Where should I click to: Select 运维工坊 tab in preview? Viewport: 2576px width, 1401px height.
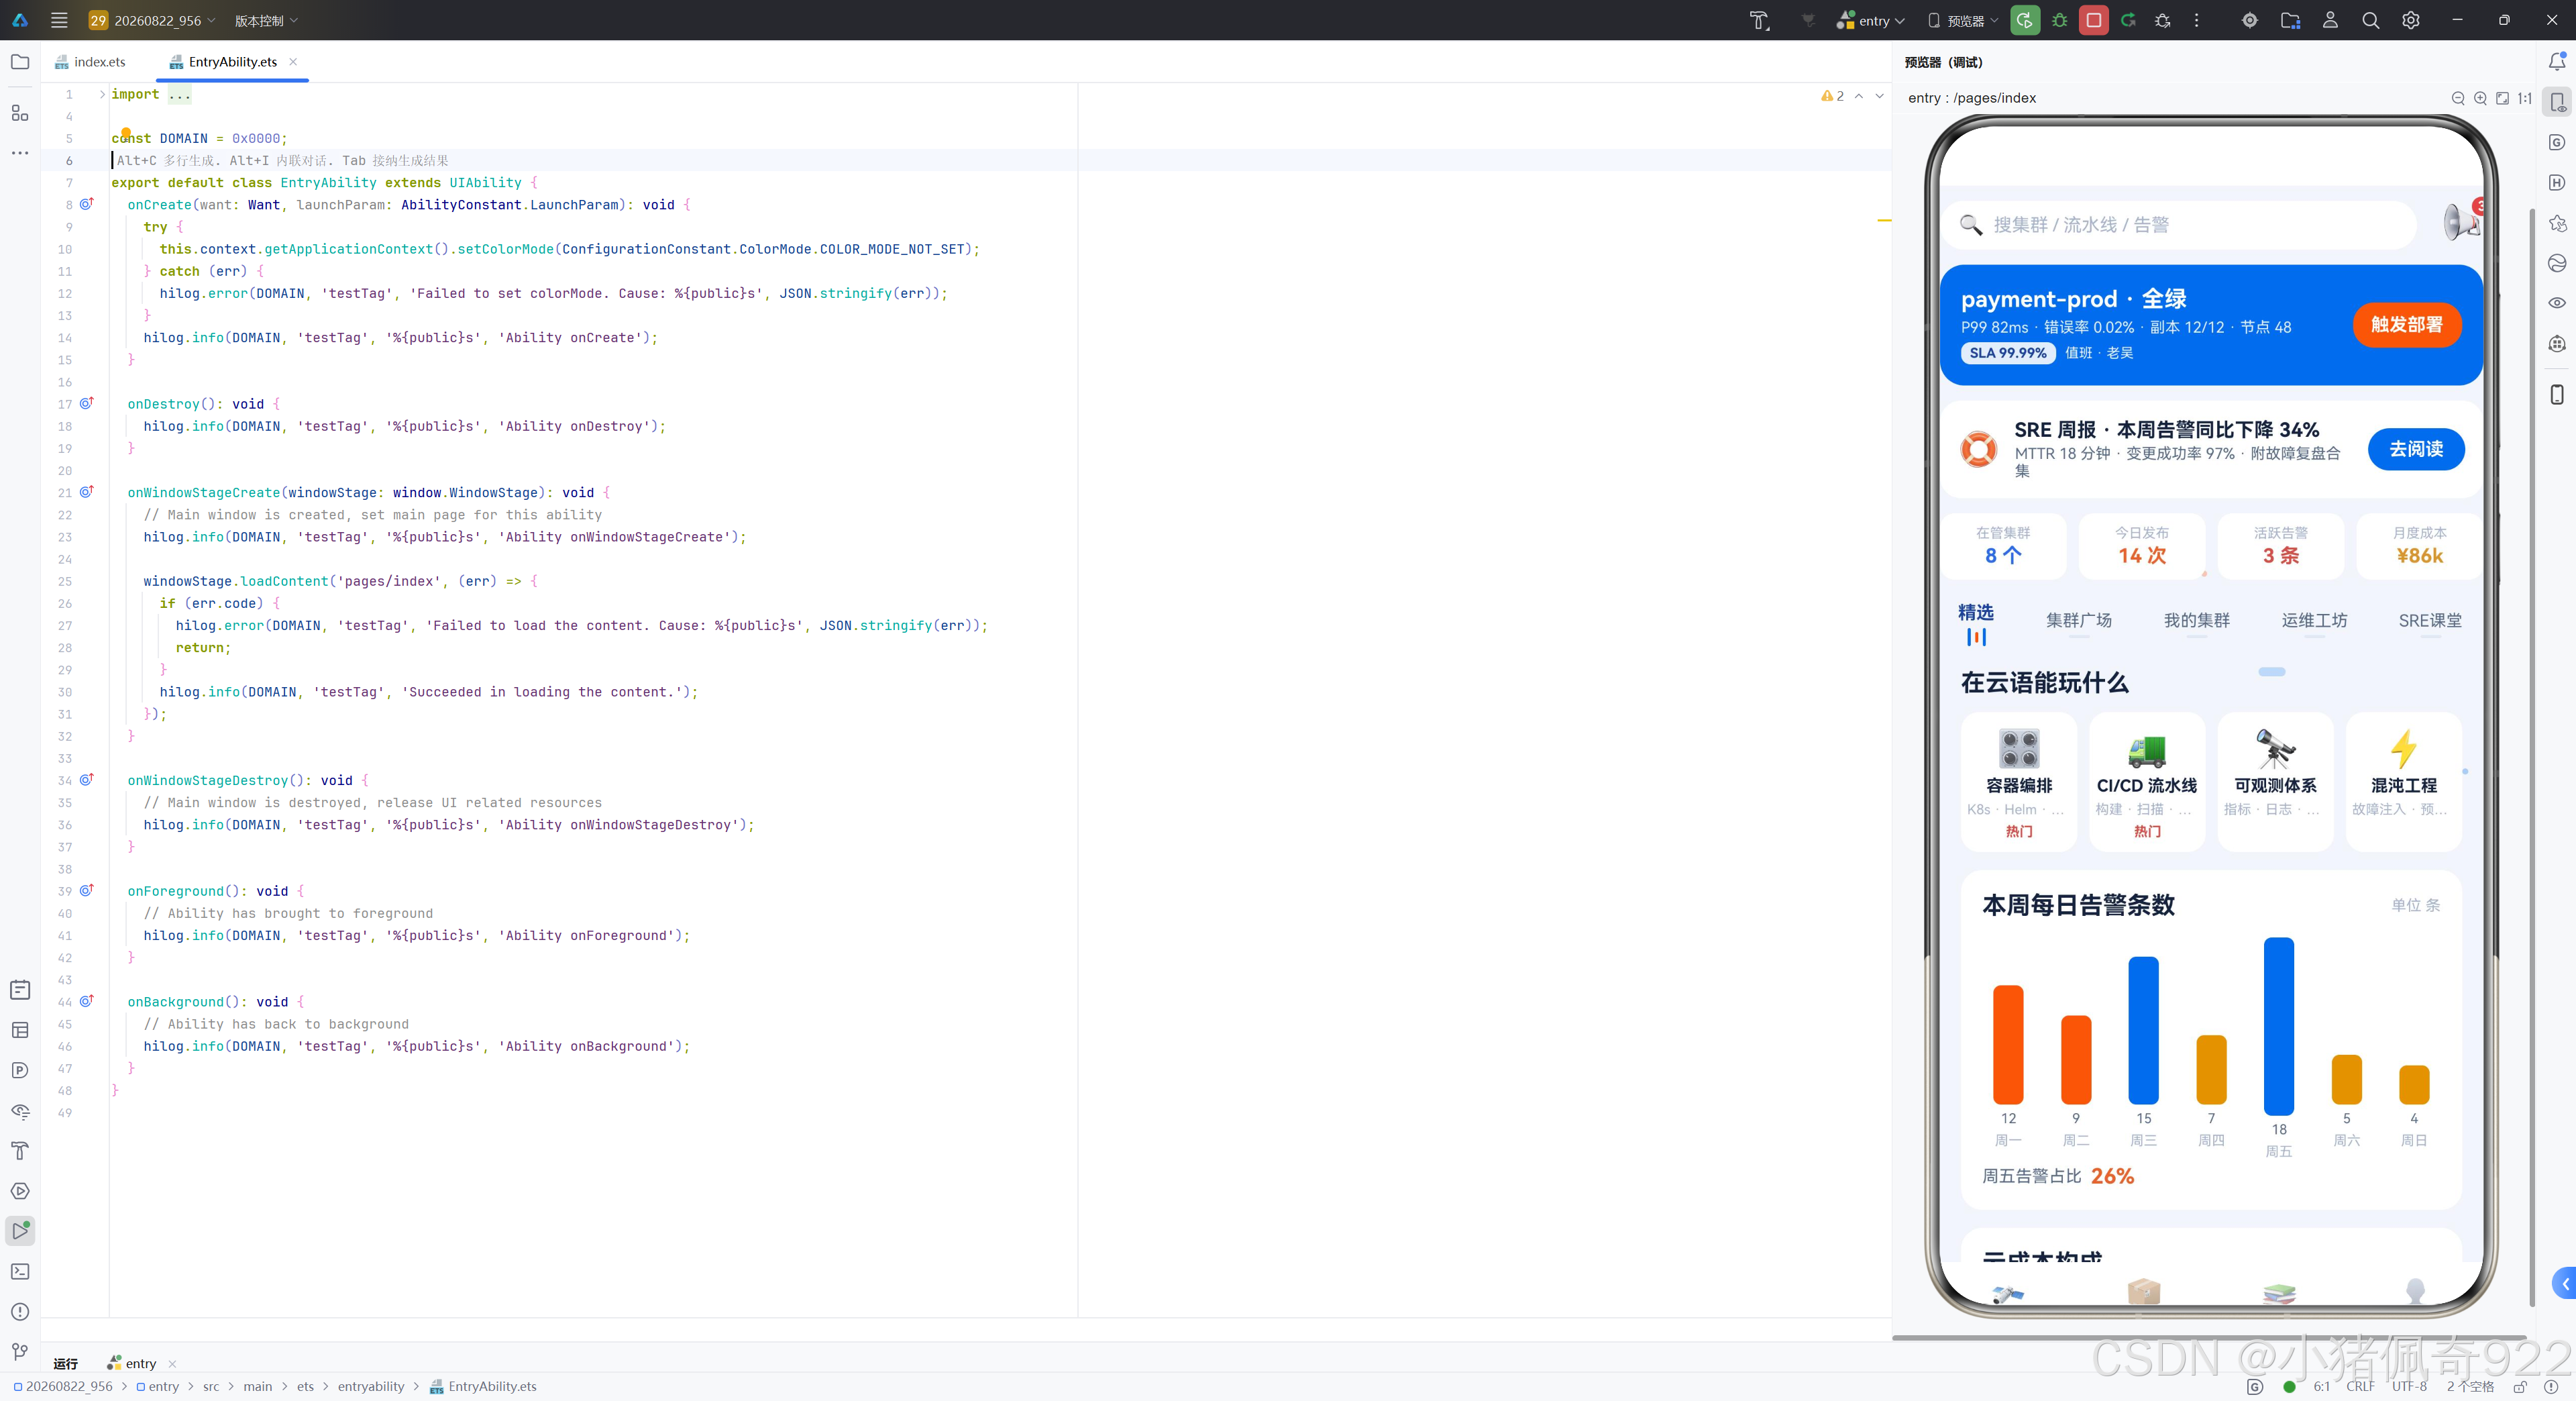pyautogui.click(x=2314, y=620)
